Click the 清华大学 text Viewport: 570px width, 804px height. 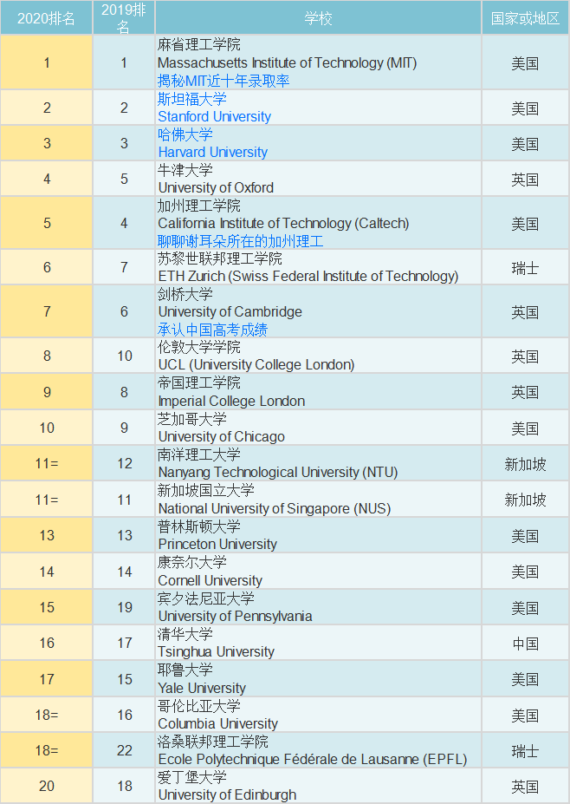(x=185, y=634)
